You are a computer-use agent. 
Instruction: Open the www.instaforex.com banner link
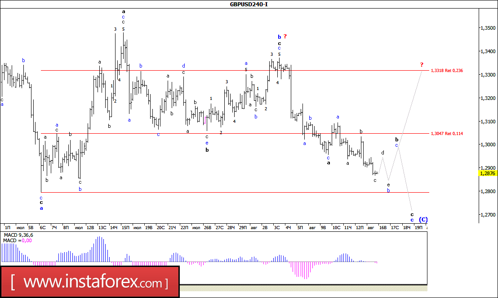(90, 282)
